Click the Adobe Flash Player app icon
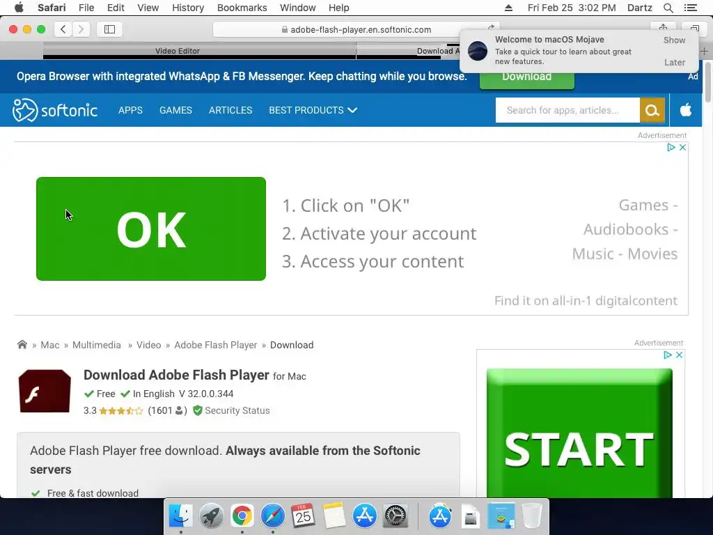713x535 pixels. click(45, 391)
